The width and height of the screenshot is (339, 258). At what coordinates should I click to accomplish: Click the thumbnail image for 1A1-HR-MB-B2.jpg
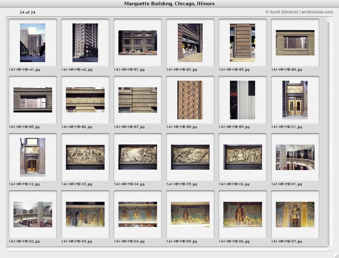[190, 43]
